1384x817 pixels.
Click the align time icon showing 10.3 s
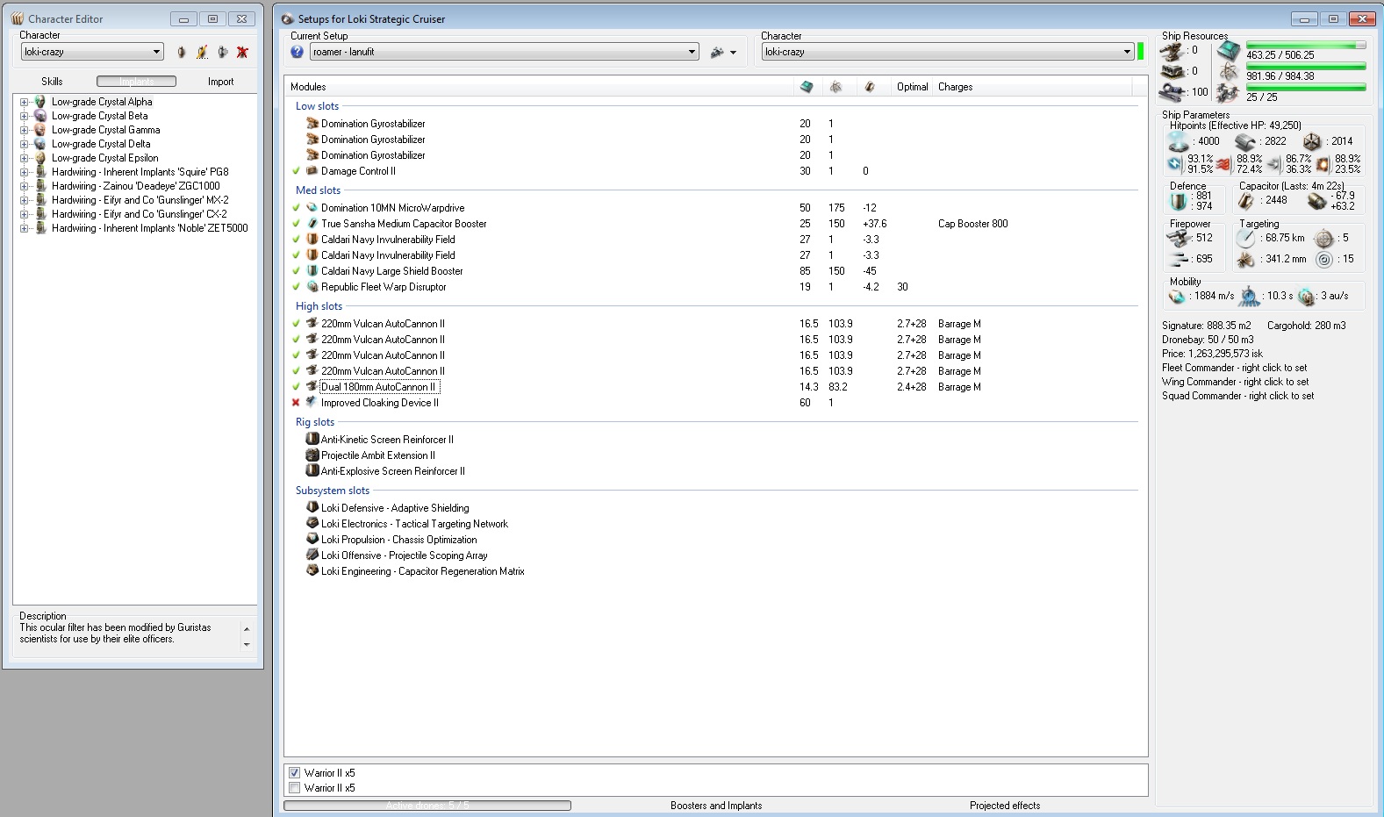(1249, 297)
